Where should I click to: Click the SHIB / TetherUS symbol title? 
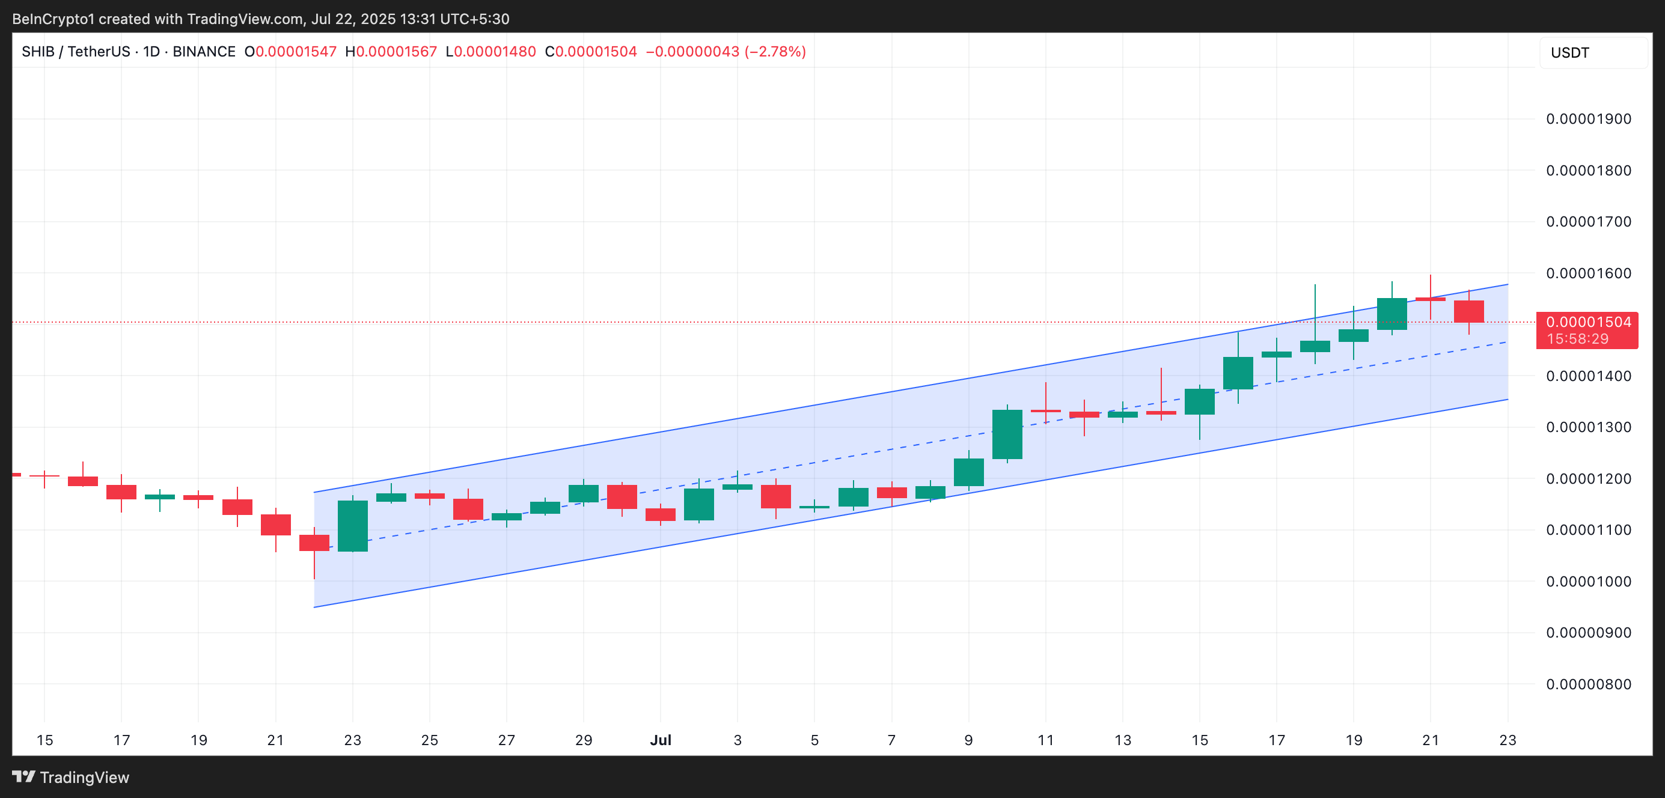(76, 52)
